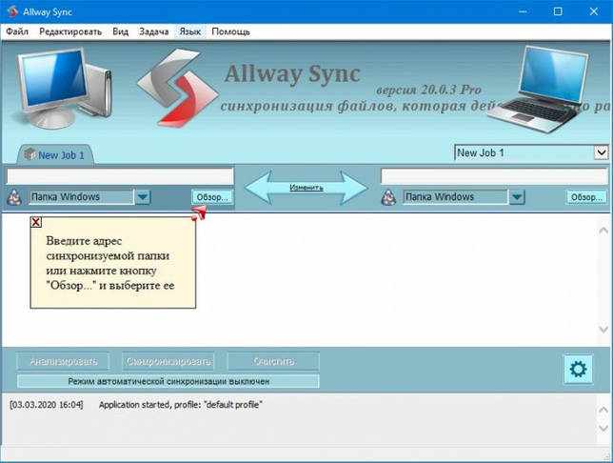This screenshot has height=463, width=613.
Task: Click the file list scrollbar up arrow
Action: coord(603,231)
